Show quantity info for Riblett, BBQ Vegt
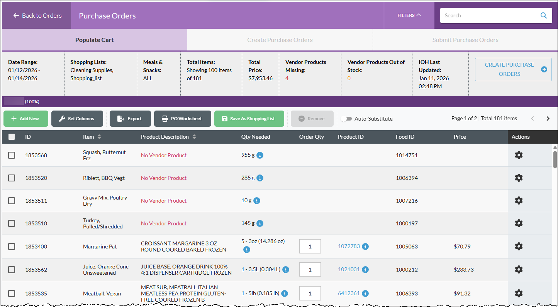This screenshot has height=307, width=558. pos(260,178)
